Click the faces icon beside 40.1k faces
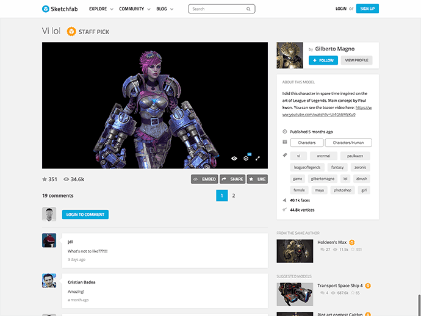The height and width of the screenshot is (316, 421). click(284, 200)
